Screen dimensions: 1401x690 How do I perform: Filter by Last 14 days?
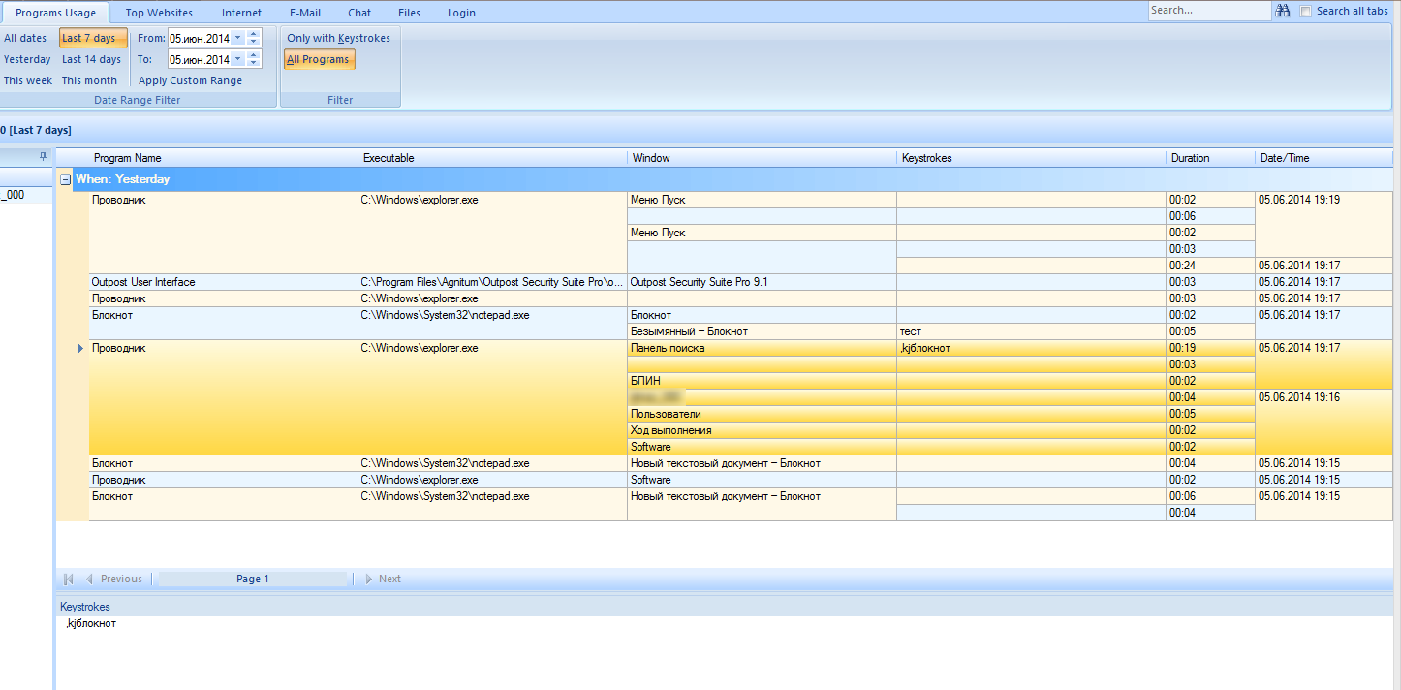tap(92, 60)
